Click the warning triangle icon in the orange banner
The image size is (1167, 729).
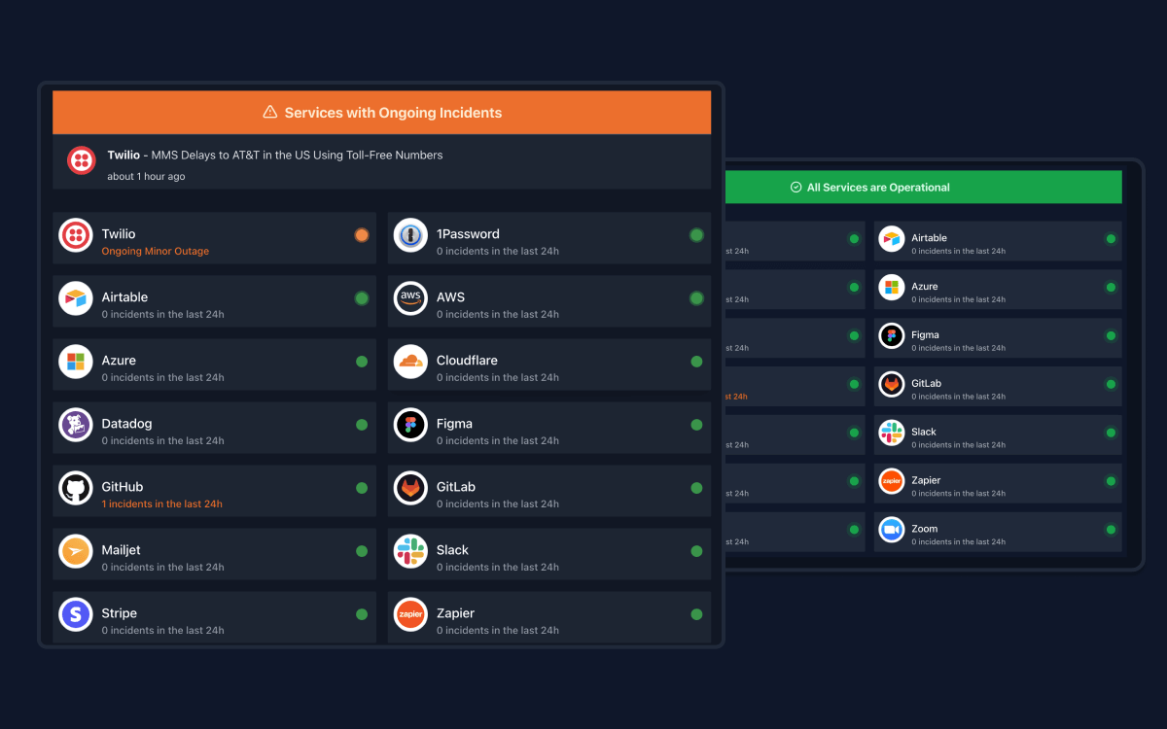[x=270, y=112]
